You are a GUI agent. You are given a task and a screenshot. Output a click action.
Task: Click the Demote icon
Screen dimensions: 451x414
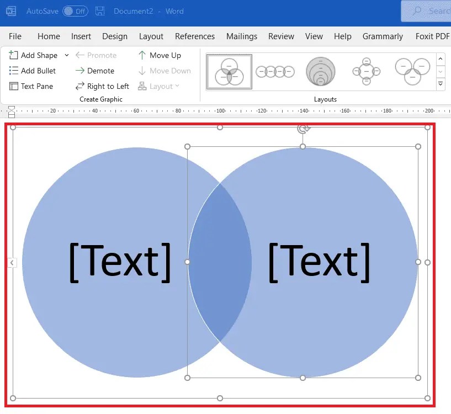click(x=80, y=71)
